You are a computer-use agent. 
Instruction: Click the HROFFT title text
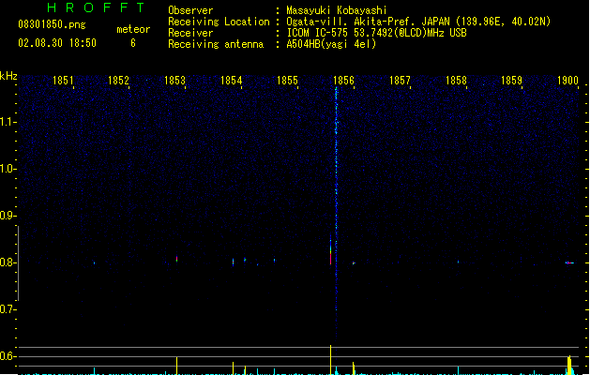click(x=97, y=7)
